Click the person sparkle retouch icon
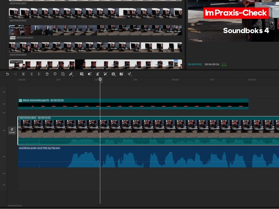This screenshot has width=279, height=209. (97, 74)
